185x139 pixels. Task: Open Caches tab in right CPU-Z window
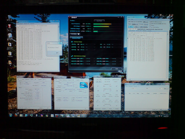60,80
